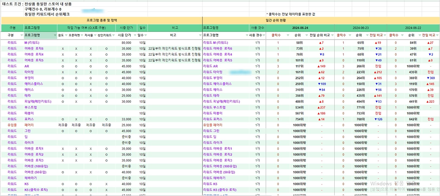
Task: Click the 동일한 키워드에서 순위체크 cell
Action: 47,14
